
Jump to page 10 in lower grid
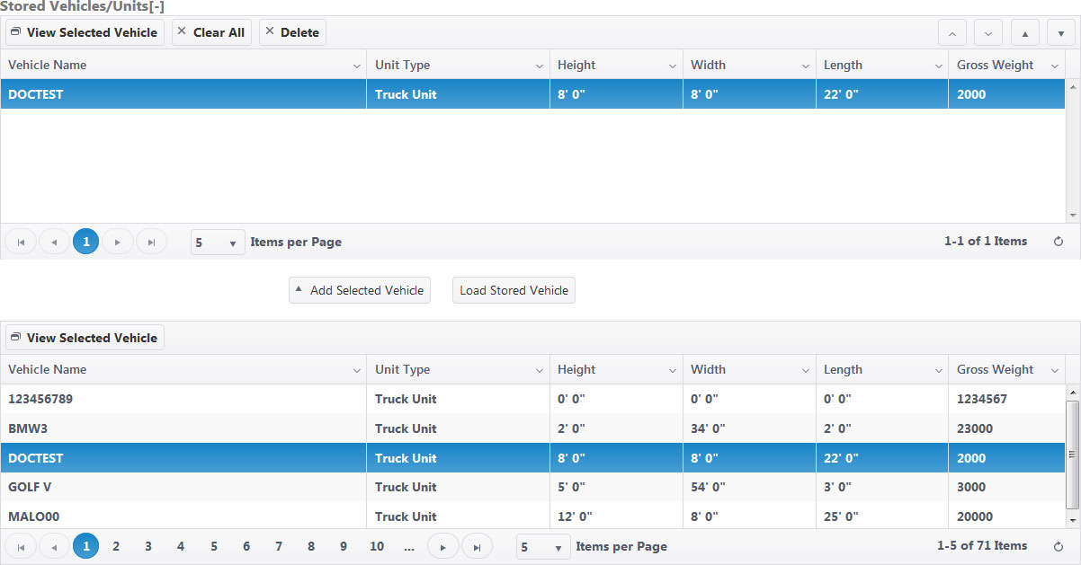377,546
